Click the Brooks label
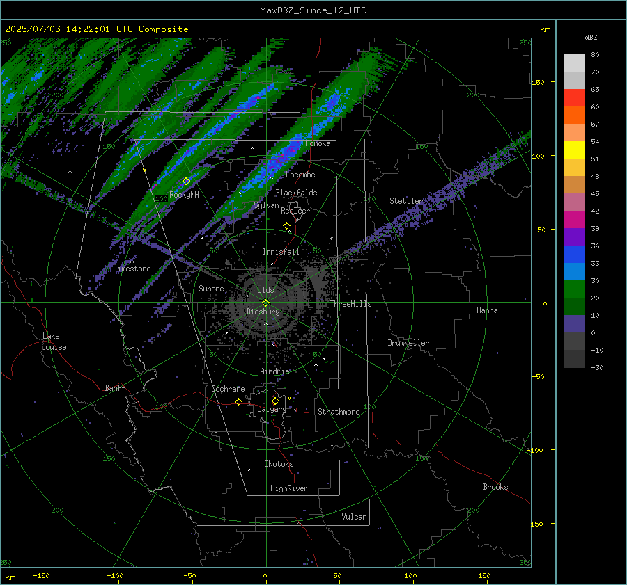This screenshot has height=585, width=627. (x=495, y=487)
